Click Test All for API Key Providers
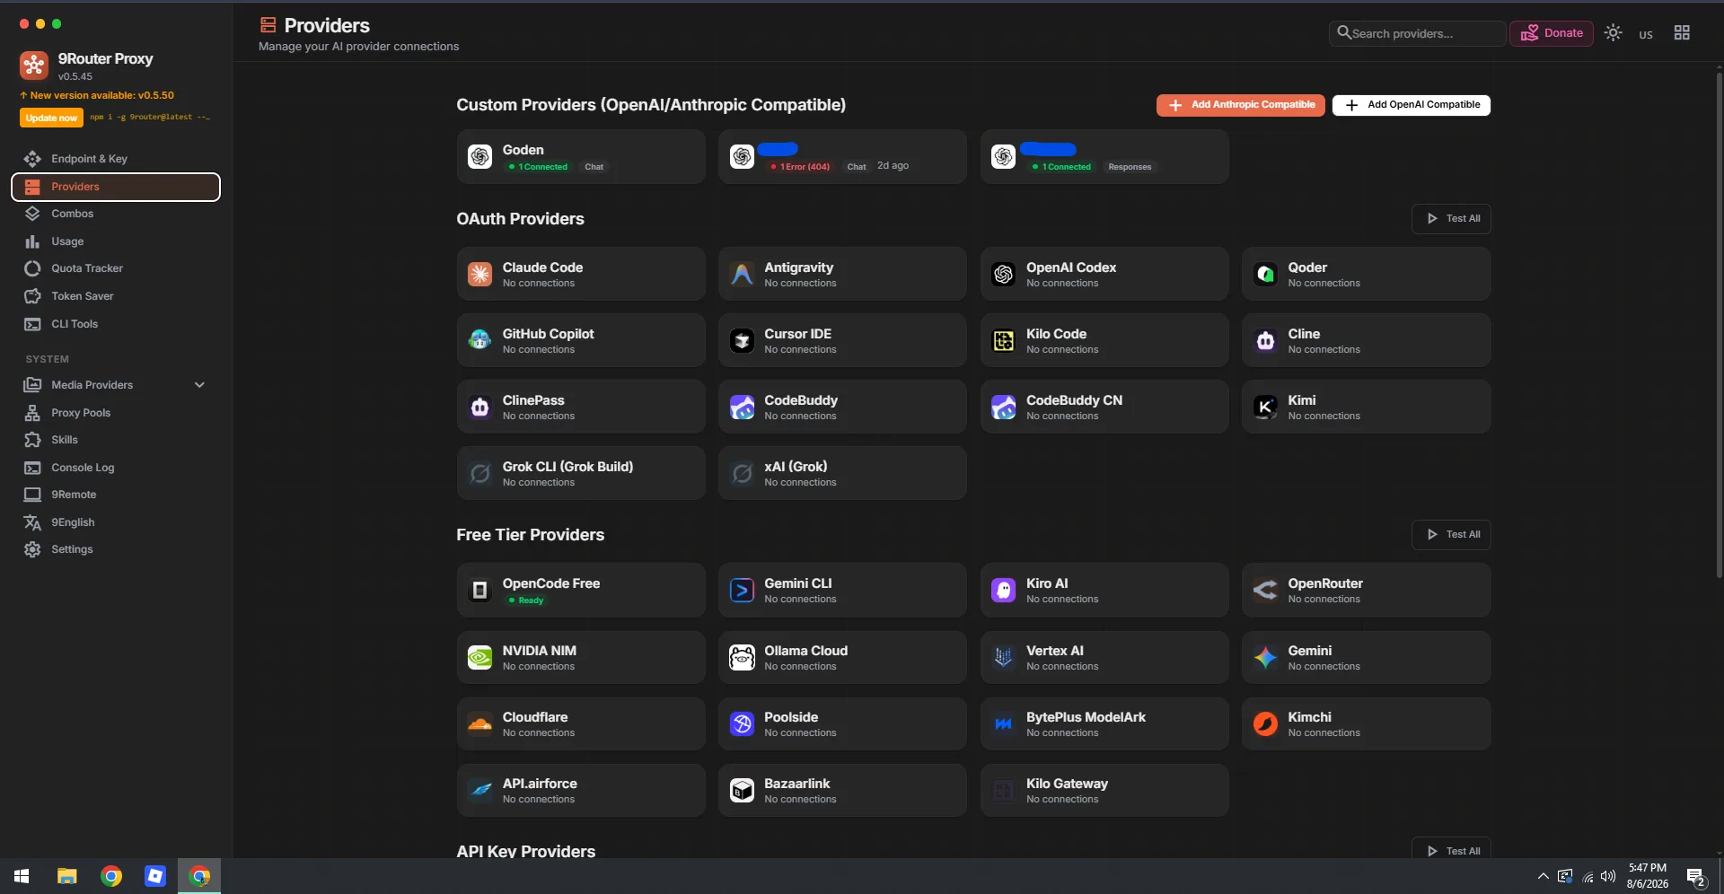The width and height of the screenshot is (1724, 894). (1451, 849)
